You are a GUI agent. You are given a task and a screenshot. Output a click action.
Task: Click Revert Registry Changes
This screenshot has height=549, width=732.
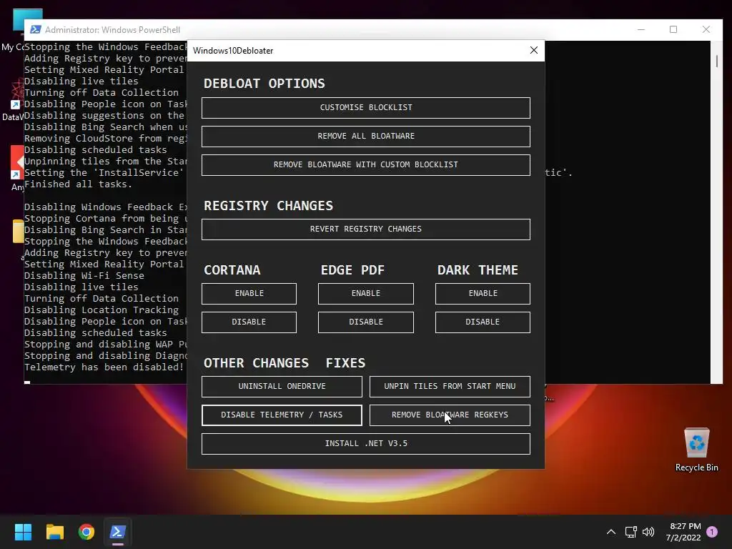[x=365, y=229]
